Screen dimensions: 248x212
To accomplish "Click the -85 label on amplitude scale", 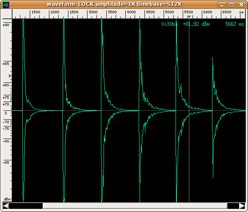I will coord(6,163).
